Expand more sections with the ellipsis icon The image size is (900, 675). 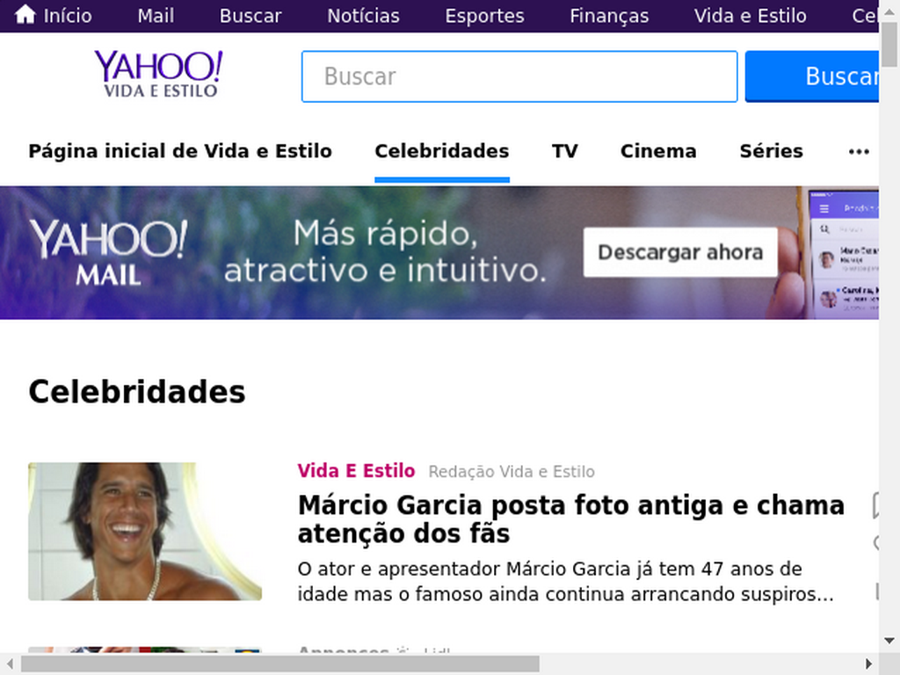859,151
